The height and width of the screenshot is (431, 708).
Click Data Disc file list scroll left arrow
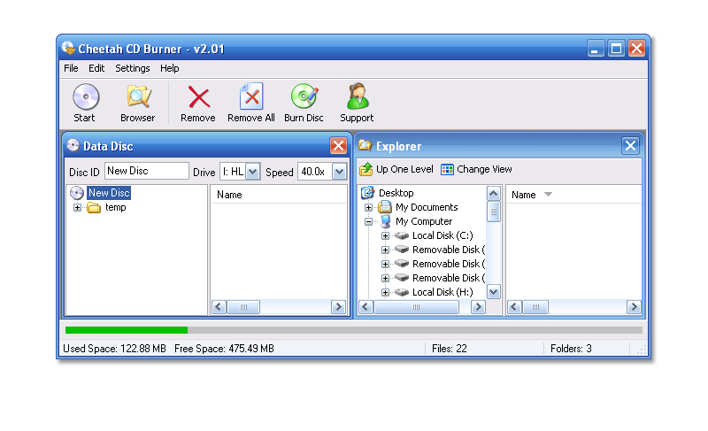(x=219, y=307)
